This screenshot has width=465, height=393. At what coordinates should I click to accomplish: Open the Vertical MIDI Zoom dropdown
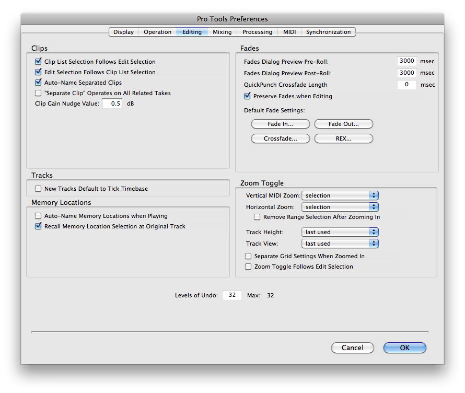pos(340,195)
